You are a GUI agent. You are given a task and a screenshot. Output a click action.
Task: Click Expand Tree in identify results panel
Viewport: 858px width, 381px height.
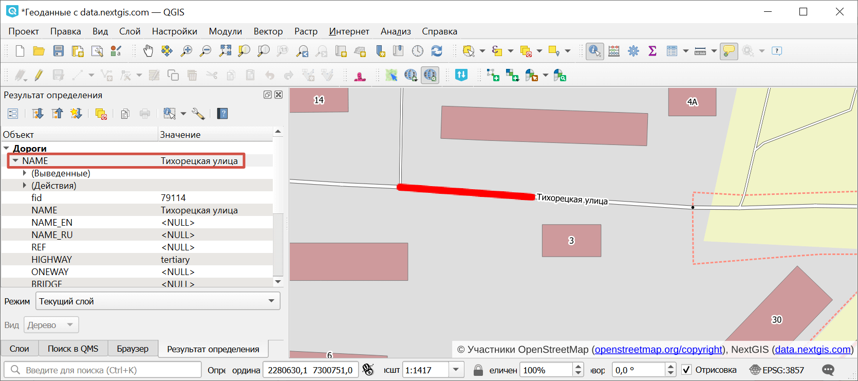pos(38,114)
